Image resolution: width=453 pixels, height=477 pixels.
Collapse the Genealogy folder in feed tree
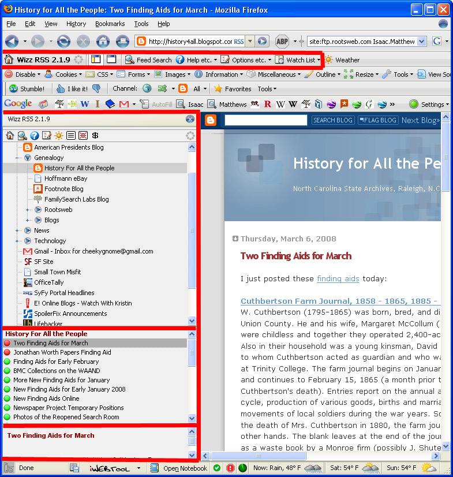17,158
